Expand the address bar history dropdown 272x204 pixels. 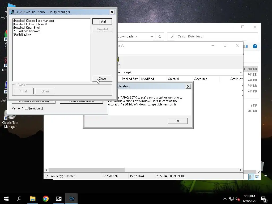point(152,36)
